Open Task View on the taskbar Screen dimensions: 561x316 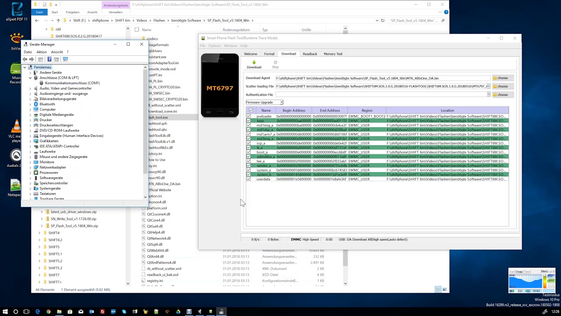pos(26,312)
